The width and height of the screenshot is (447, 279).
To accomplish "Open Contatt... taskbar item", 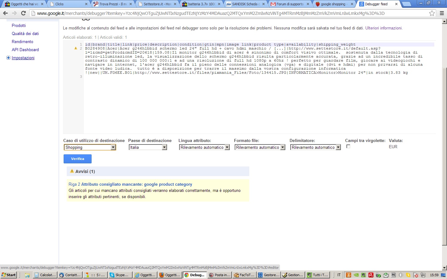I will [70, 275].
